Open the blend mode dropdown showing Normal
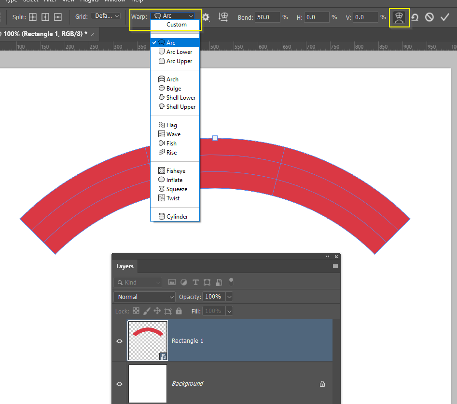This screenshot has width=457, height=404. (144, 297)
